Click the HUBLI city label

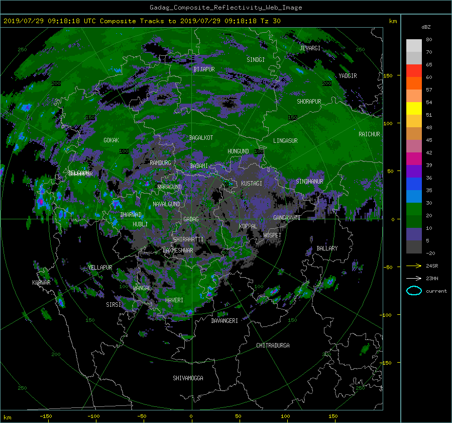(x=140, y=224)
